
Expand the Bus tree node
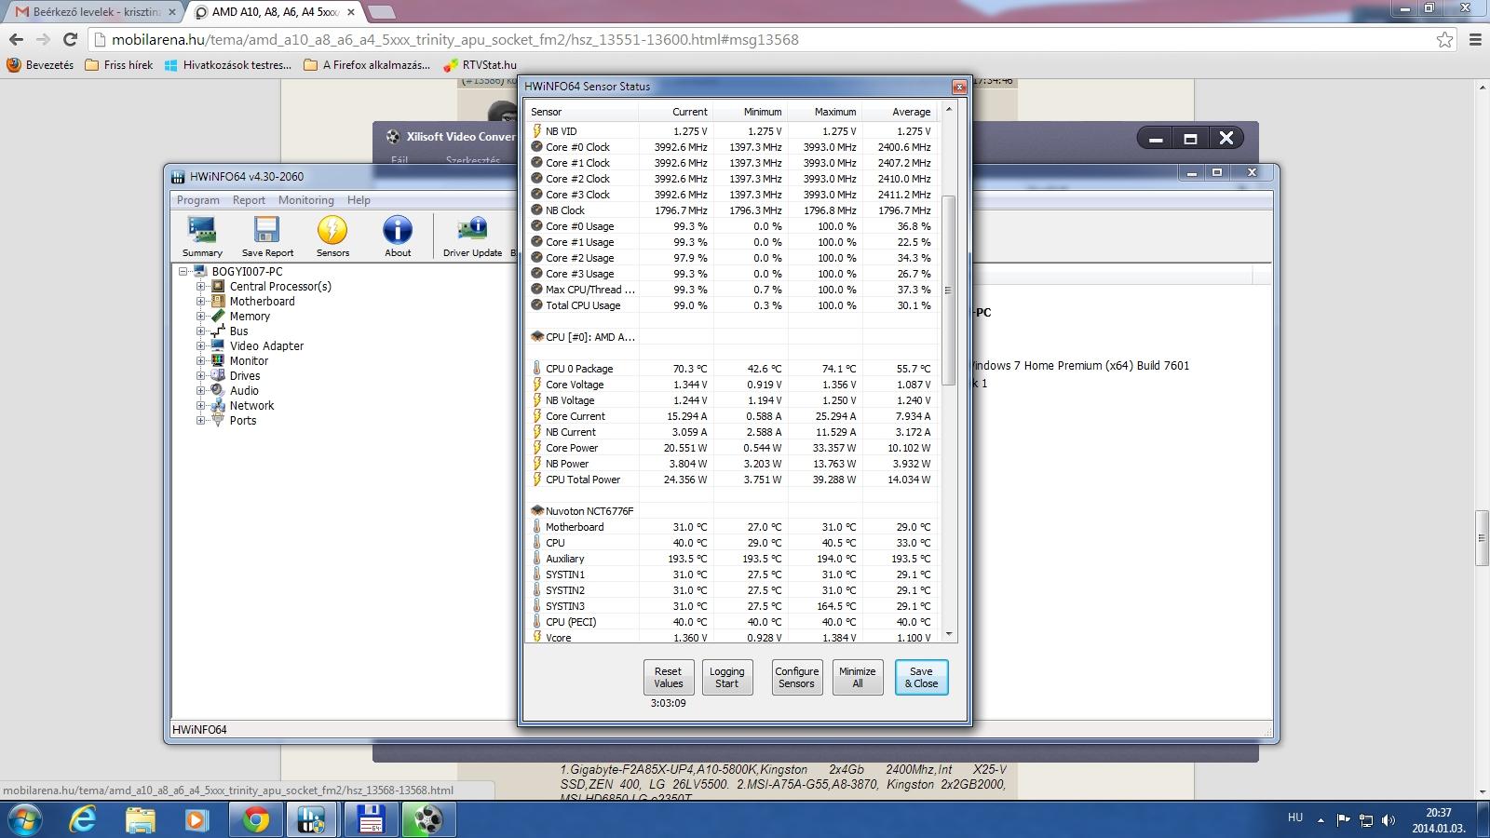[x=200, y=331]
